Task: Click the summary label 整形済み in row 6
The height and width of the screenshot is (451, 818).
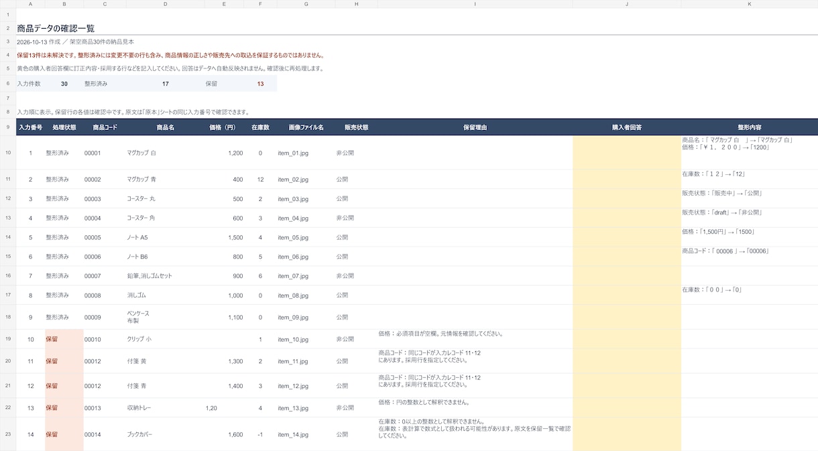Action: (96, 84)
